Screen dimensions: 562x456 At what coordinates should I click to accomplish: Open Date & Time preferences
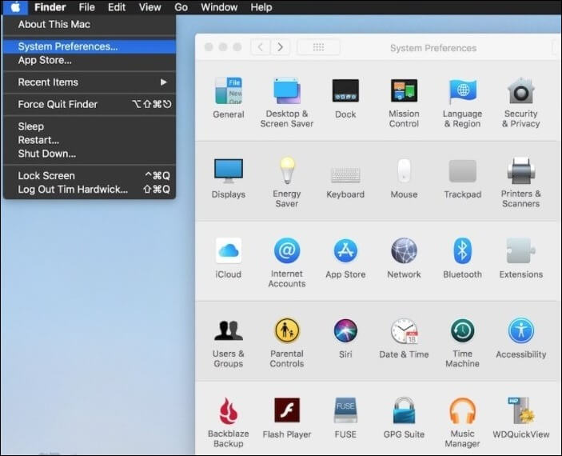[404, 338]
